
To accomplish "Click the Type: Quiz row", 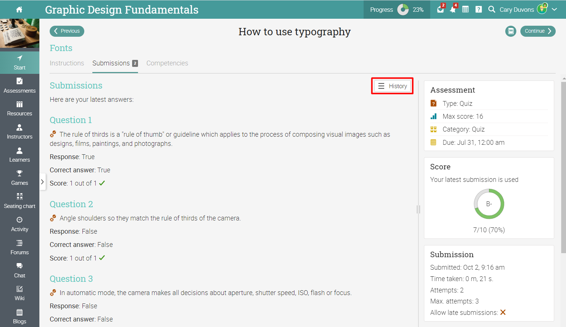I will (x=489, y=104).
